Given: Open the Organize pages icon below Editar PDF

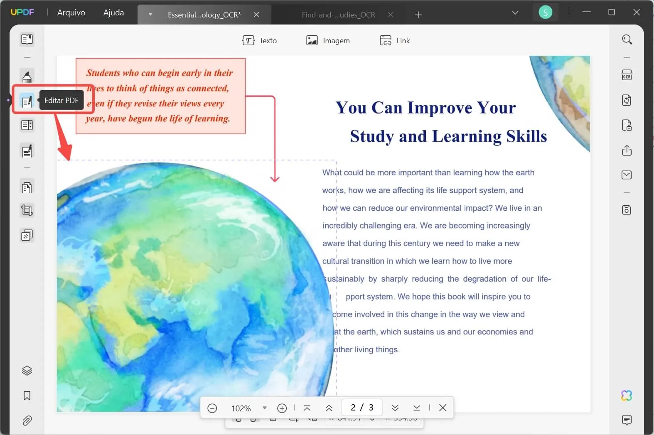Looking at the screenshot, I should (x=27, y=125).
